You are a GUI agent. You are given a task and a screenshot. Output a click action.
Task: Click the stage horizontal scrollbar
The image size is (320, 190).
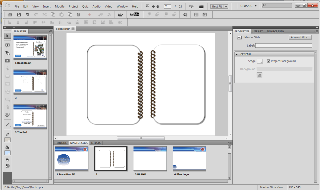[x=141, y=138]
